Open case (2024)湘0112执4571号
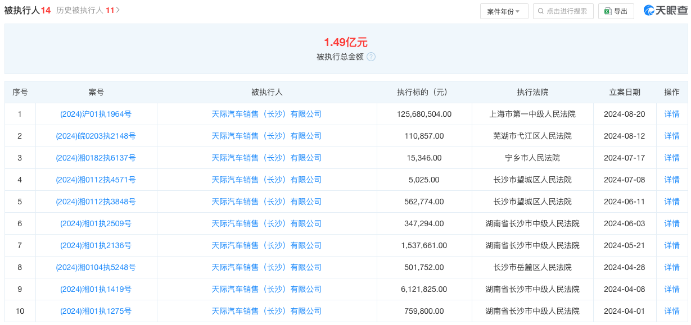The height and width of the screenshot is (325, 691). coord(96,180)
